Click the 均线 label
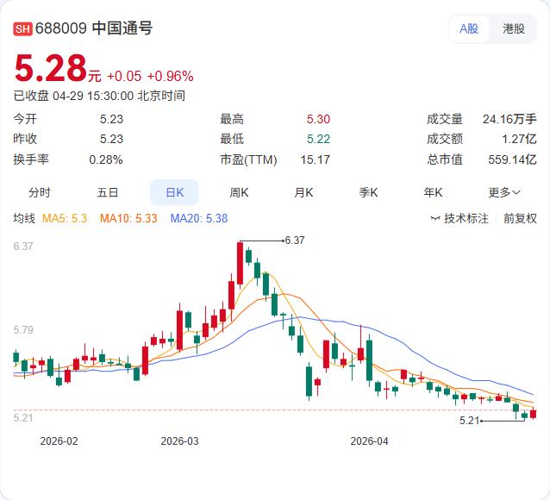550x500 pixels. point(24,218)
